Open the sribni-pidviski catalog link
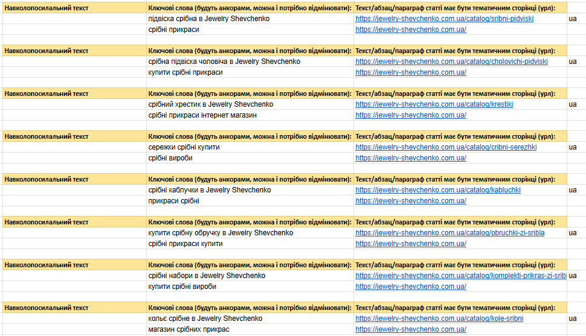 coord(445,19)
